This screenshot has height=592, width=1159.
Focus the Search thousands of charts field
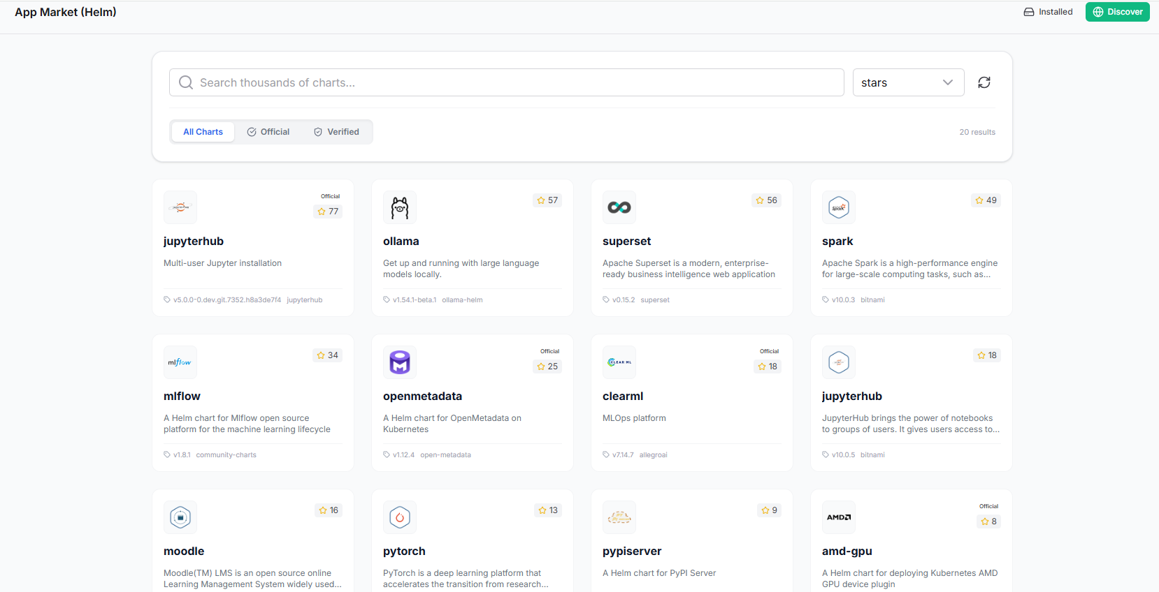coord(507,82)
